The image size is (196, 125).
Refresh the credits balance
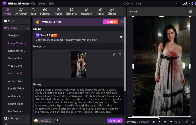pos(56,121)
